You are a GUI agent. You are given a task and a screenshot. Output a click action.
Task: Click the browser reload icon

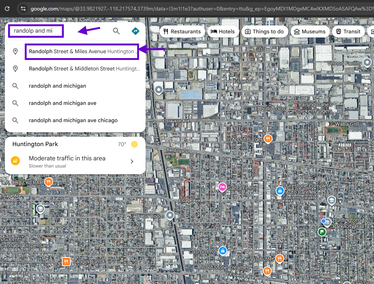click(7, 9)
